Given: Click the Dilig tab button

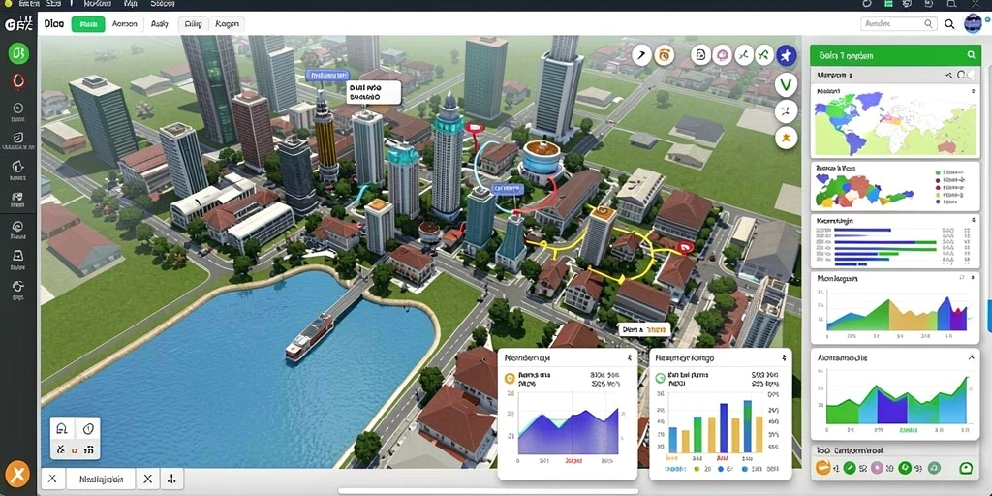Looking at the screenshot, I should (x=193, y=24).
